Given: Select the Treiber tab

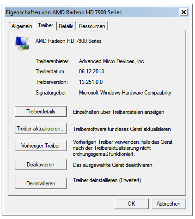Looking at the screenshot, I should pyautogui.click(x=46, y=25).
